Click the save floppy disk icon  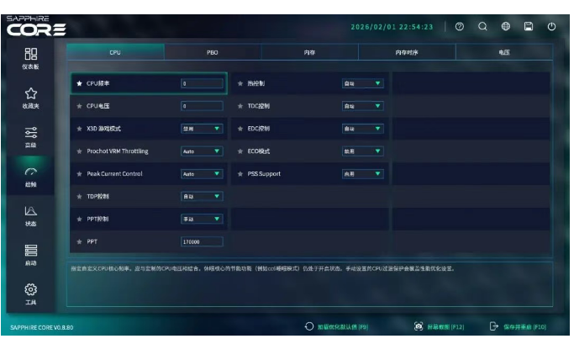coord(529,27)
